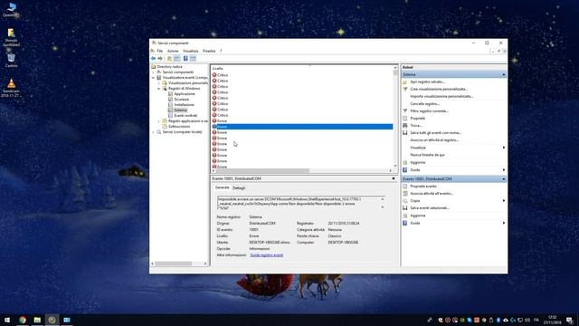Click the up-one-level folder toolbar icon

coord(169,58)
